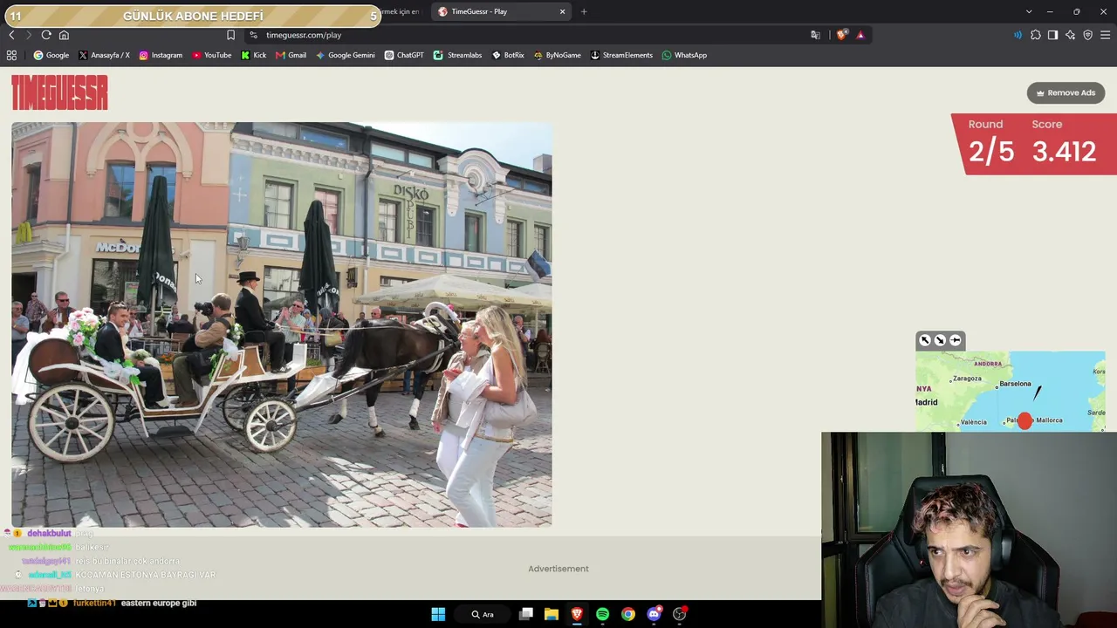Open Spotify from the taskbar

pyautogui.click(x=602, y=614)
